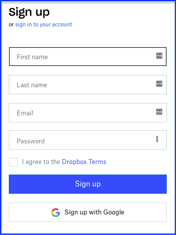176x235 pixels.
Task: Click the autofill icon in Last name field
Action: (x=159, y=84)
